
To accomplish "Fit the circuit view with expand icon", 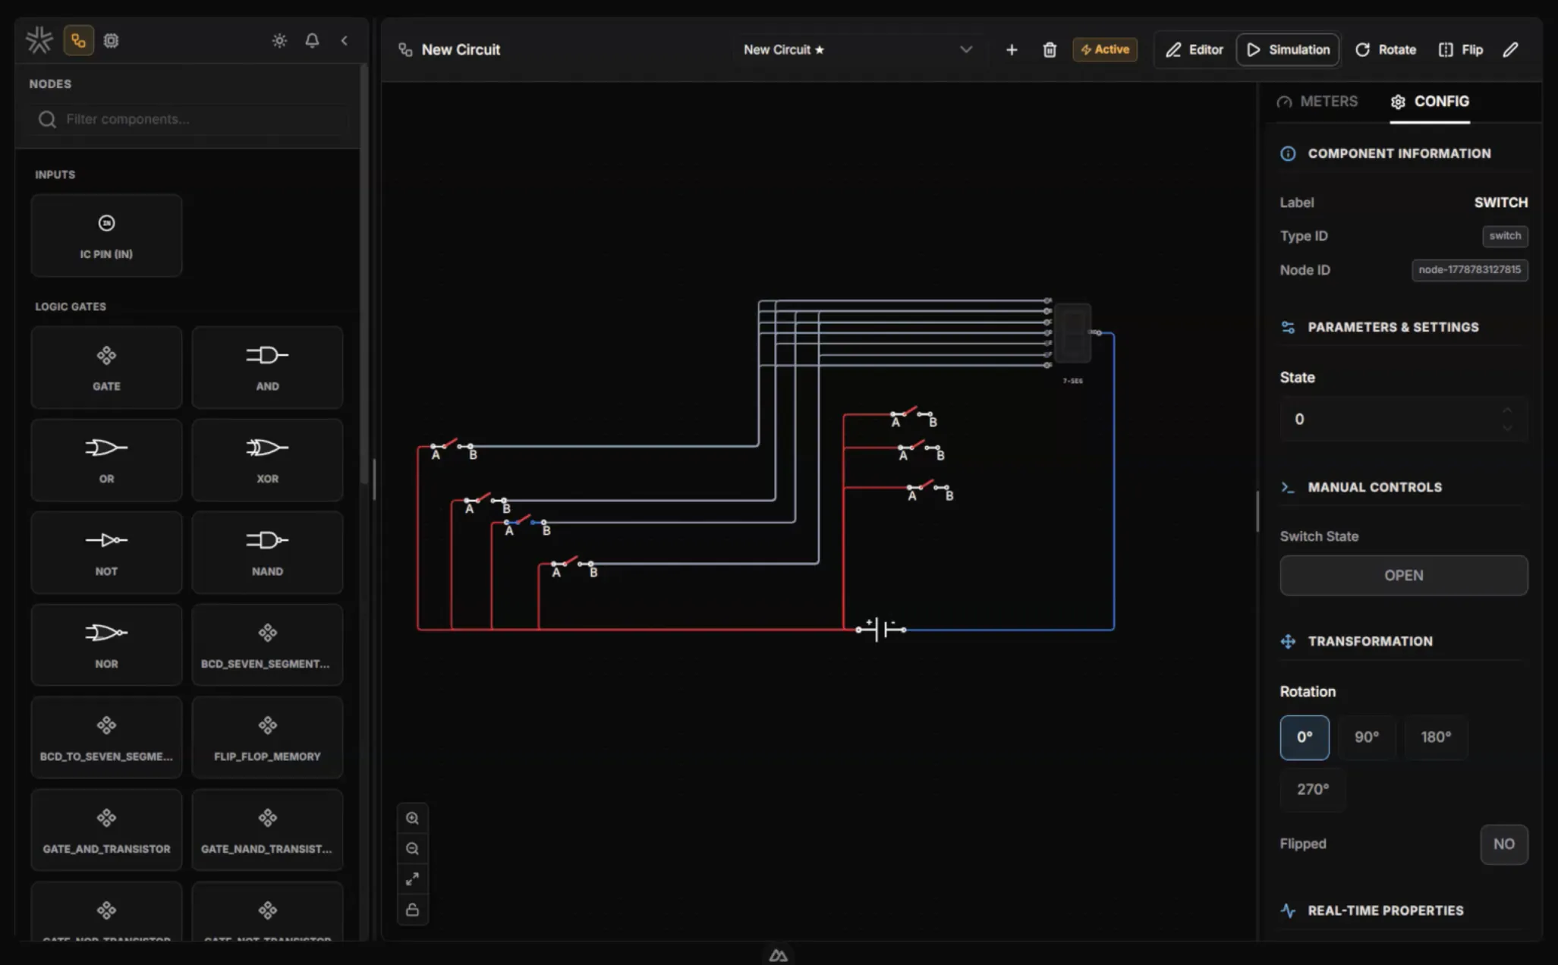I will click(x=412, y=879).
